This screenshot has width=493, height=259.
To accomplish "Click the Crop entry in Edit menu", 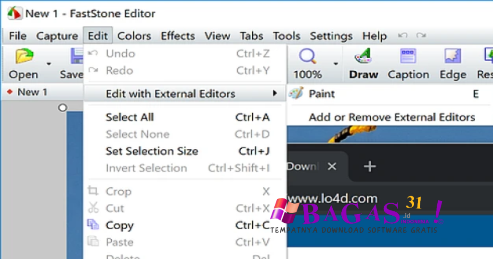I will point(185,192).
